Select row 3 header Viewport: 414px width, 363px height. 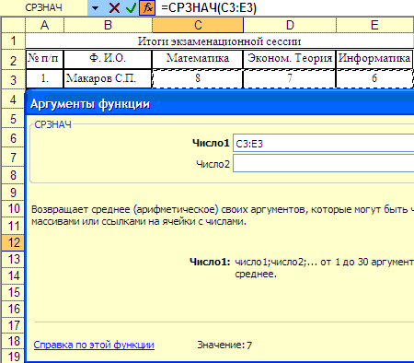(x=13, y=79)
